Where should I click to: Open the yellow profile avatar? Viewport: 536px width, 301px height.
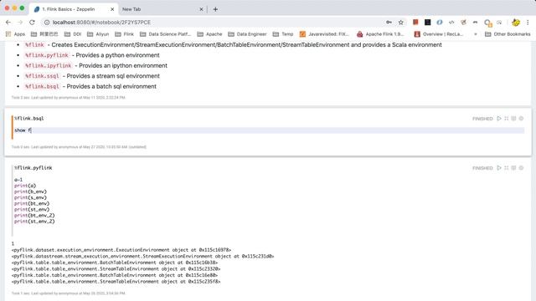coord(516,23)
